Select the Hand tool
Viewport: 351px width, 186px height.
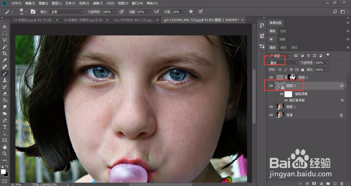click(5, 147)
